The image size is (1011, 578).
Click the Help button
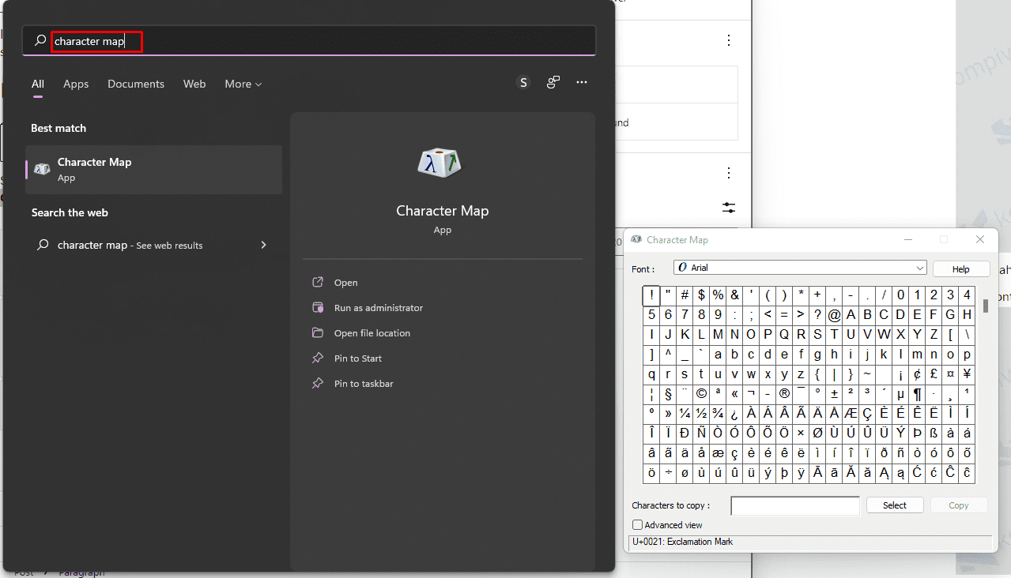point(960,268)
